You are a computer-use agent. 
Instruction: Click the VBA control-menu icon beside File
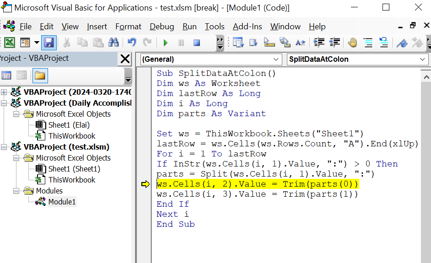(x=9, y=26)
